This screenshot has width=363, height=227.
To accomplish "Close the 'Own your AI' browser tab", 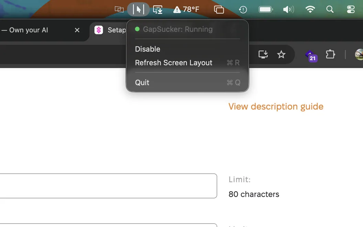I will [x=77, y=30].
